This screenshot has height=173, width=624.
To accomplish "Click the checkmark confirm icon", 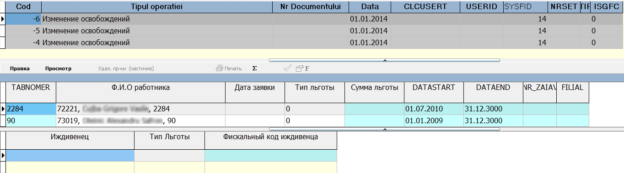I will 288,68.
